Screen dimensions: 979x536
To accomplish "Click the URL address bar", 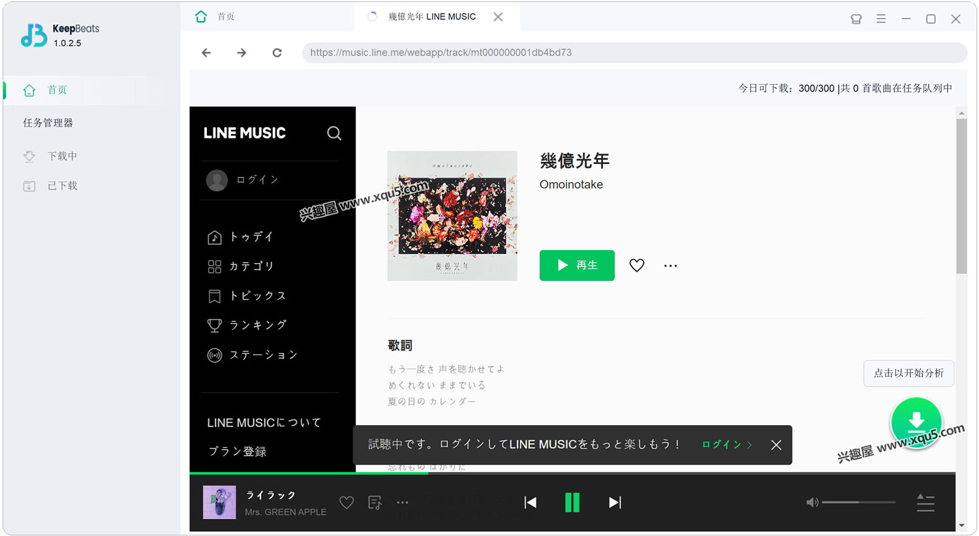I will coord(634,53).
